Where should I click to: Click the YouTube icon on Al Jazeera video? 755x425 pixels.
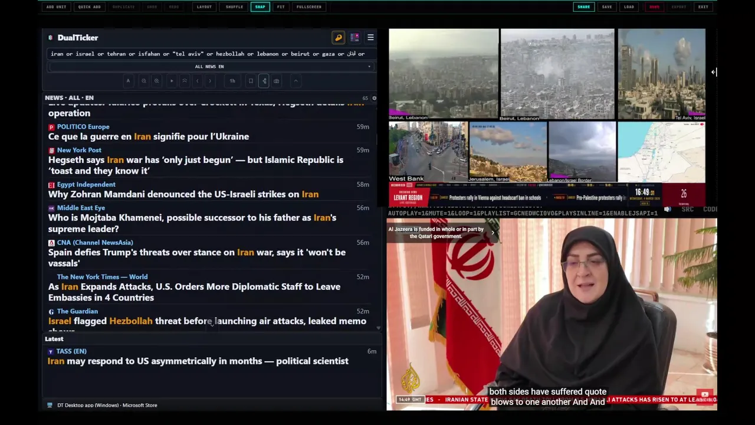click(x=705, y=394)
